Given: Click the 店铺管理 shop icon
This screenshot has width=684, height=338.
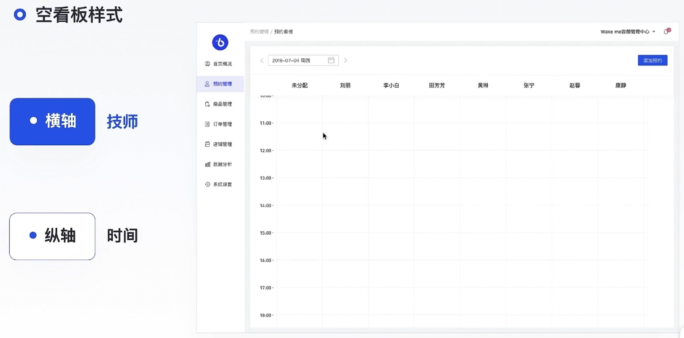Looking at the screenshot, I should pos(207,144).
